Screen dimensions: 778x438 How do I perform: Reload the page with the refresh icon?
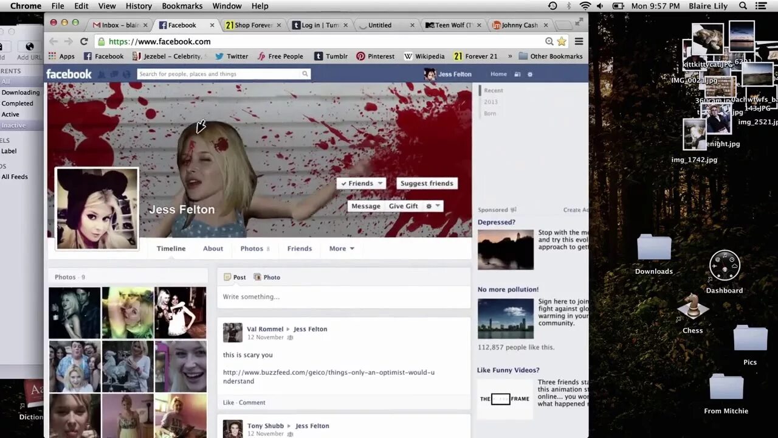84,41
